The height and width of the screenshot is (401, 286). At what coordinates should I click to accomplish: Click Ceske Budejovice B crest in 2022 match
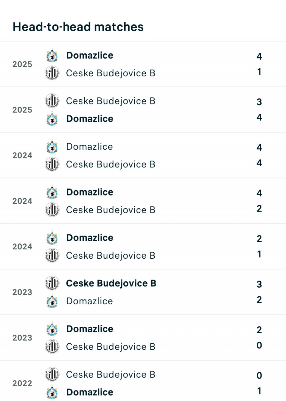(x=52, y=374)
